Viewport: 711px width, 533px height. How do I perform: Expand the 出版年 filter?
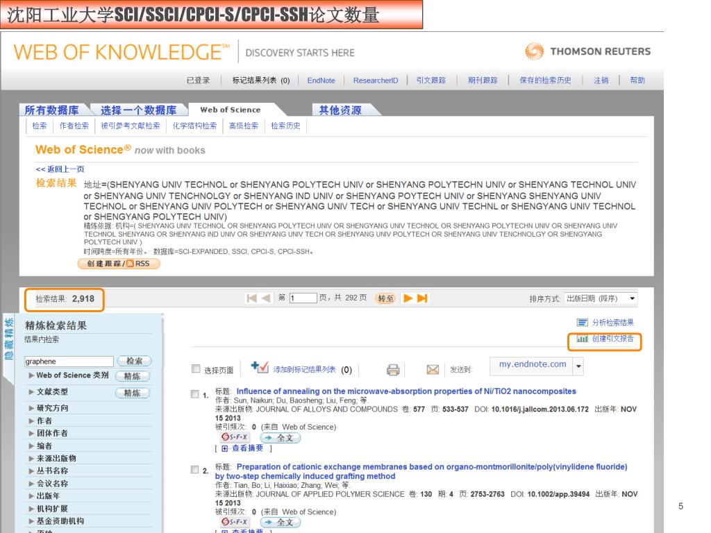click(x=31, y=496)
